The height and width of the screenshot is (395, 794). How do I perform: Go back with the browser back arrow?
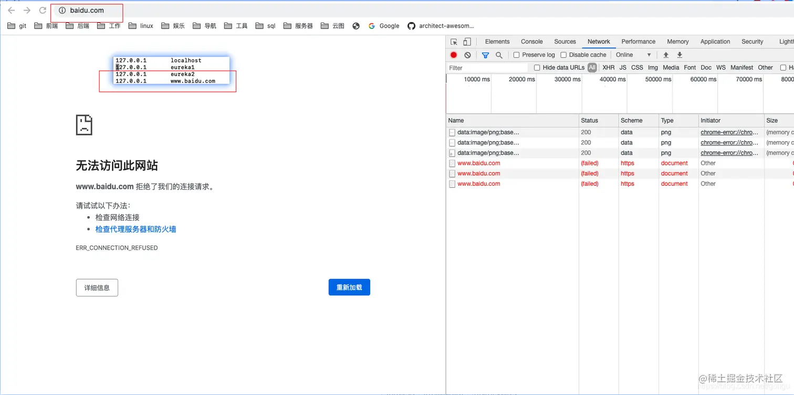[x=11, y=10]
